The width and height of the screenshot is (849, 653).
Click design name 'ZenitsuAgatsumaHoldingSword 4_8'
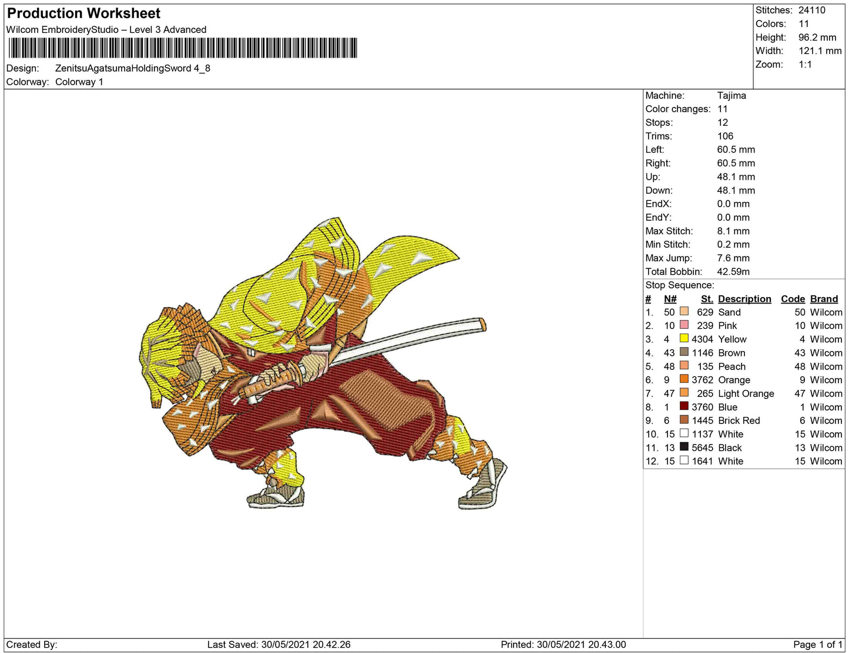coord(133,68)
